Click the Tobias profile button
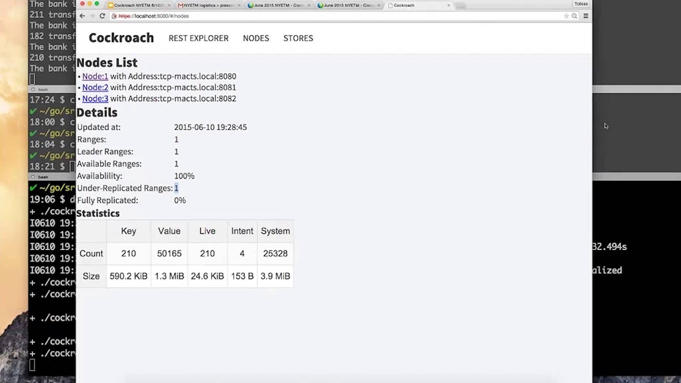The image size is (681, 383). pos(581,4)
